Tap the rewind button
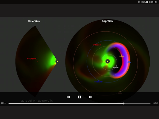The height and width of the screenshot is (119, 159). point(68,97)
